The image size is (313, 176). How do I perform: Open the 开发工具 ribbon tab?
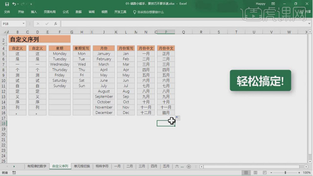pyautogui.click(x=120, y=12)
